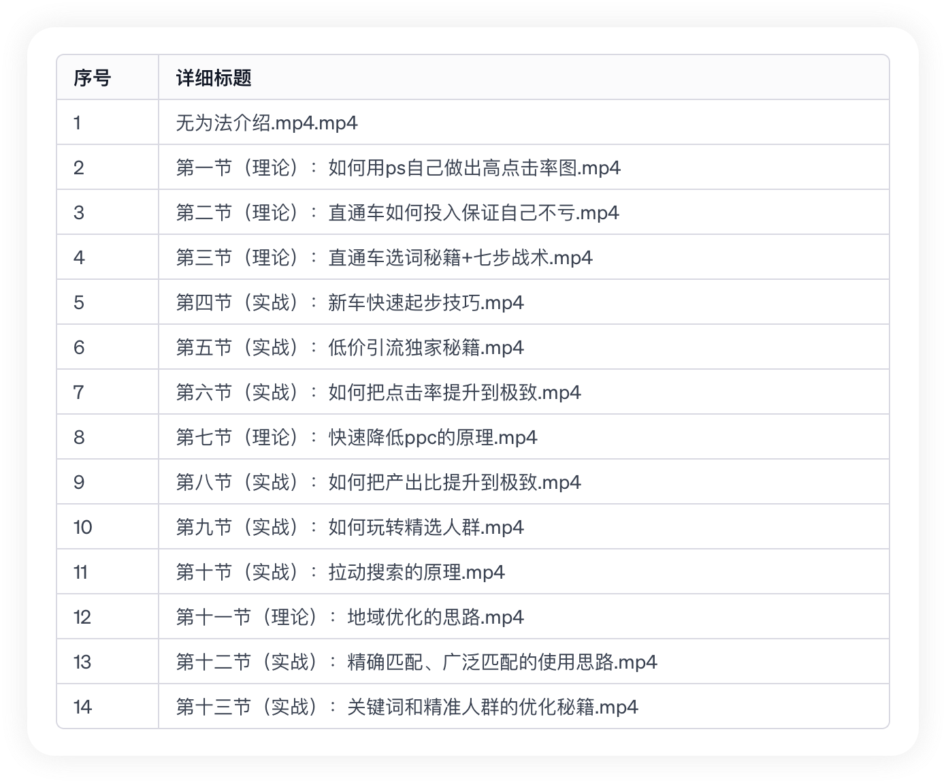Select 第十节 拉动搜索的原理.mp4
The image size is (946, 783).
[x=340, y=572]
